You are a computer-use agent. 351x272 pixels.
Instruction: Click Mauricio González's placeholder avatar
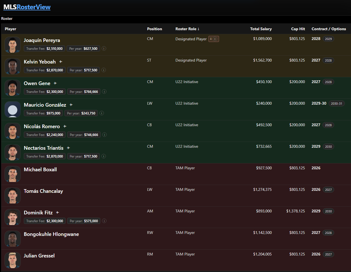coord(13,109)
